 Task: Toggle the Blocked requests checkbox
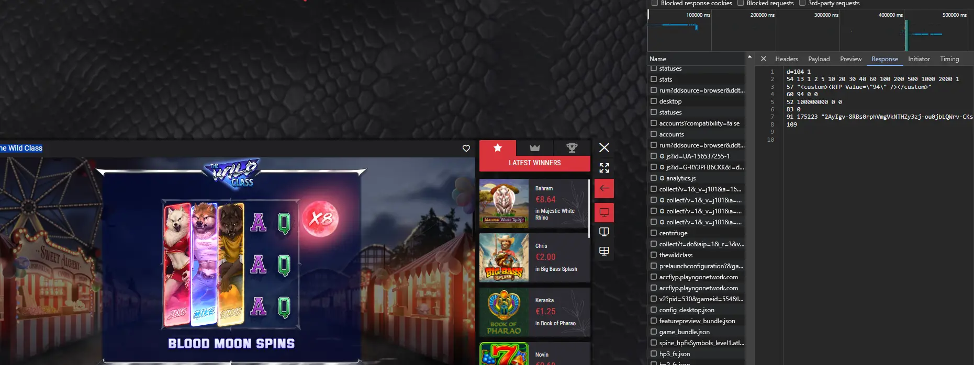coord(740,3)
